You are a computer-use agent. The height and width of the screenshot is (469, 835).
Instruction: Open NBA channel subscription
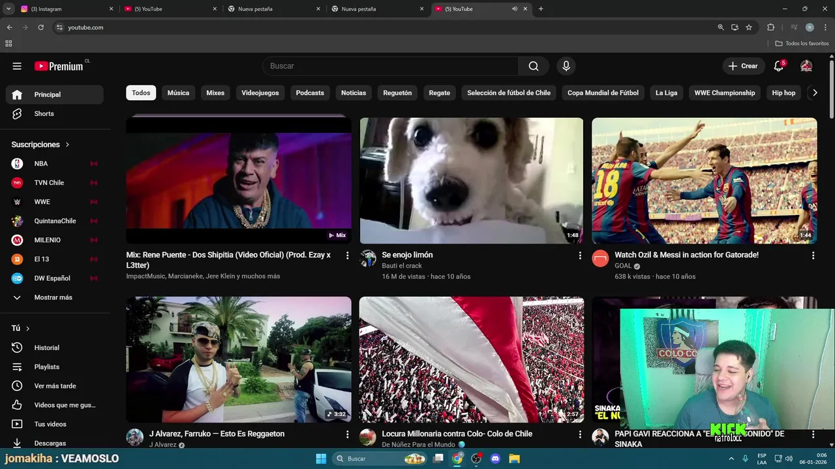[x=55, y=163]
